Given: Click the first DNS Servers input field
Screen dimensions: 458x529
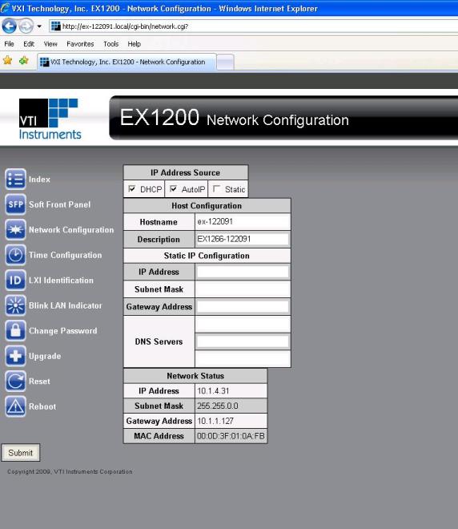Looking at the screenshot, I should coord(243,325).
